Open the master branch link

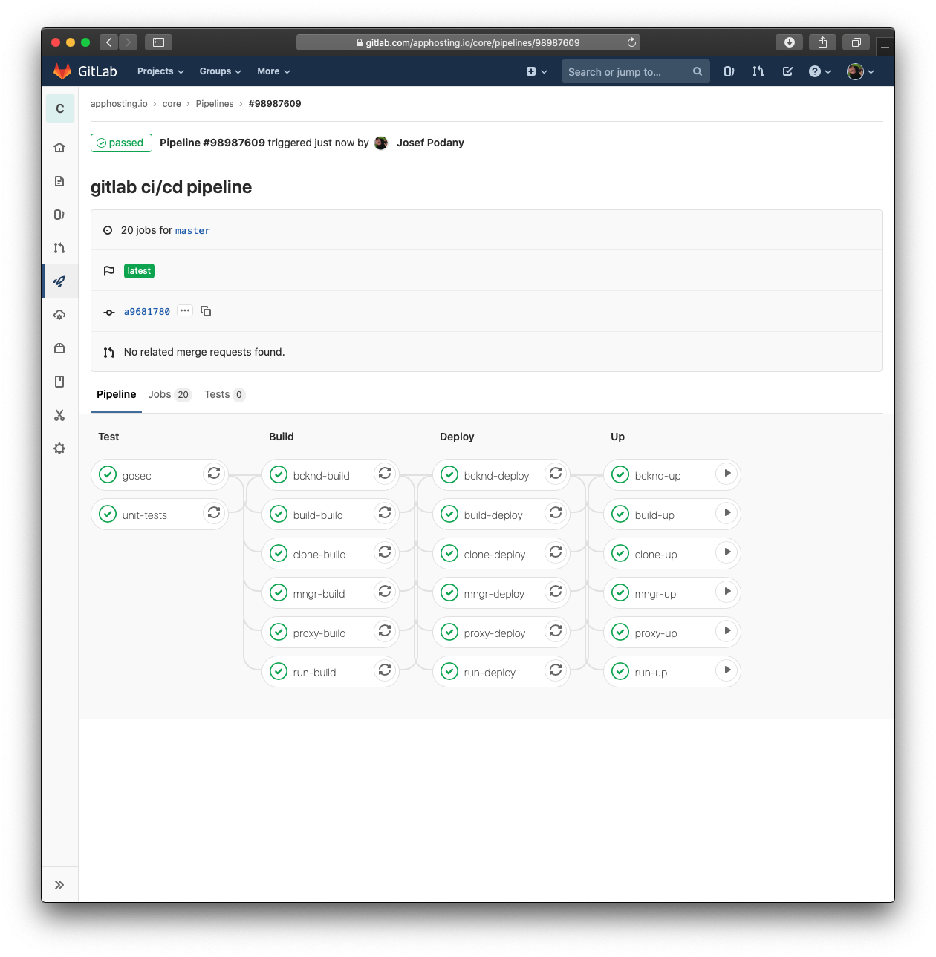pos(192,231)
